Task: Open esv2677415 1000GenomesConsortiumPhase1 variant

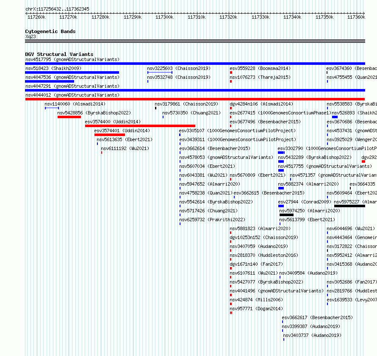Action: pyautogui.click(x=280, y=113)
